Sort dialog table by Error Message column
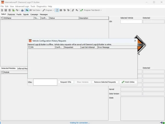Image resolution: width=165 pixels, height=124 pixels. click(x=117, y=47)
